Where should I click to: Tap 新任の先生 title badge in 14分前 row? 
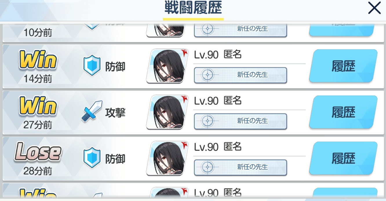click(x=241, y=75)
